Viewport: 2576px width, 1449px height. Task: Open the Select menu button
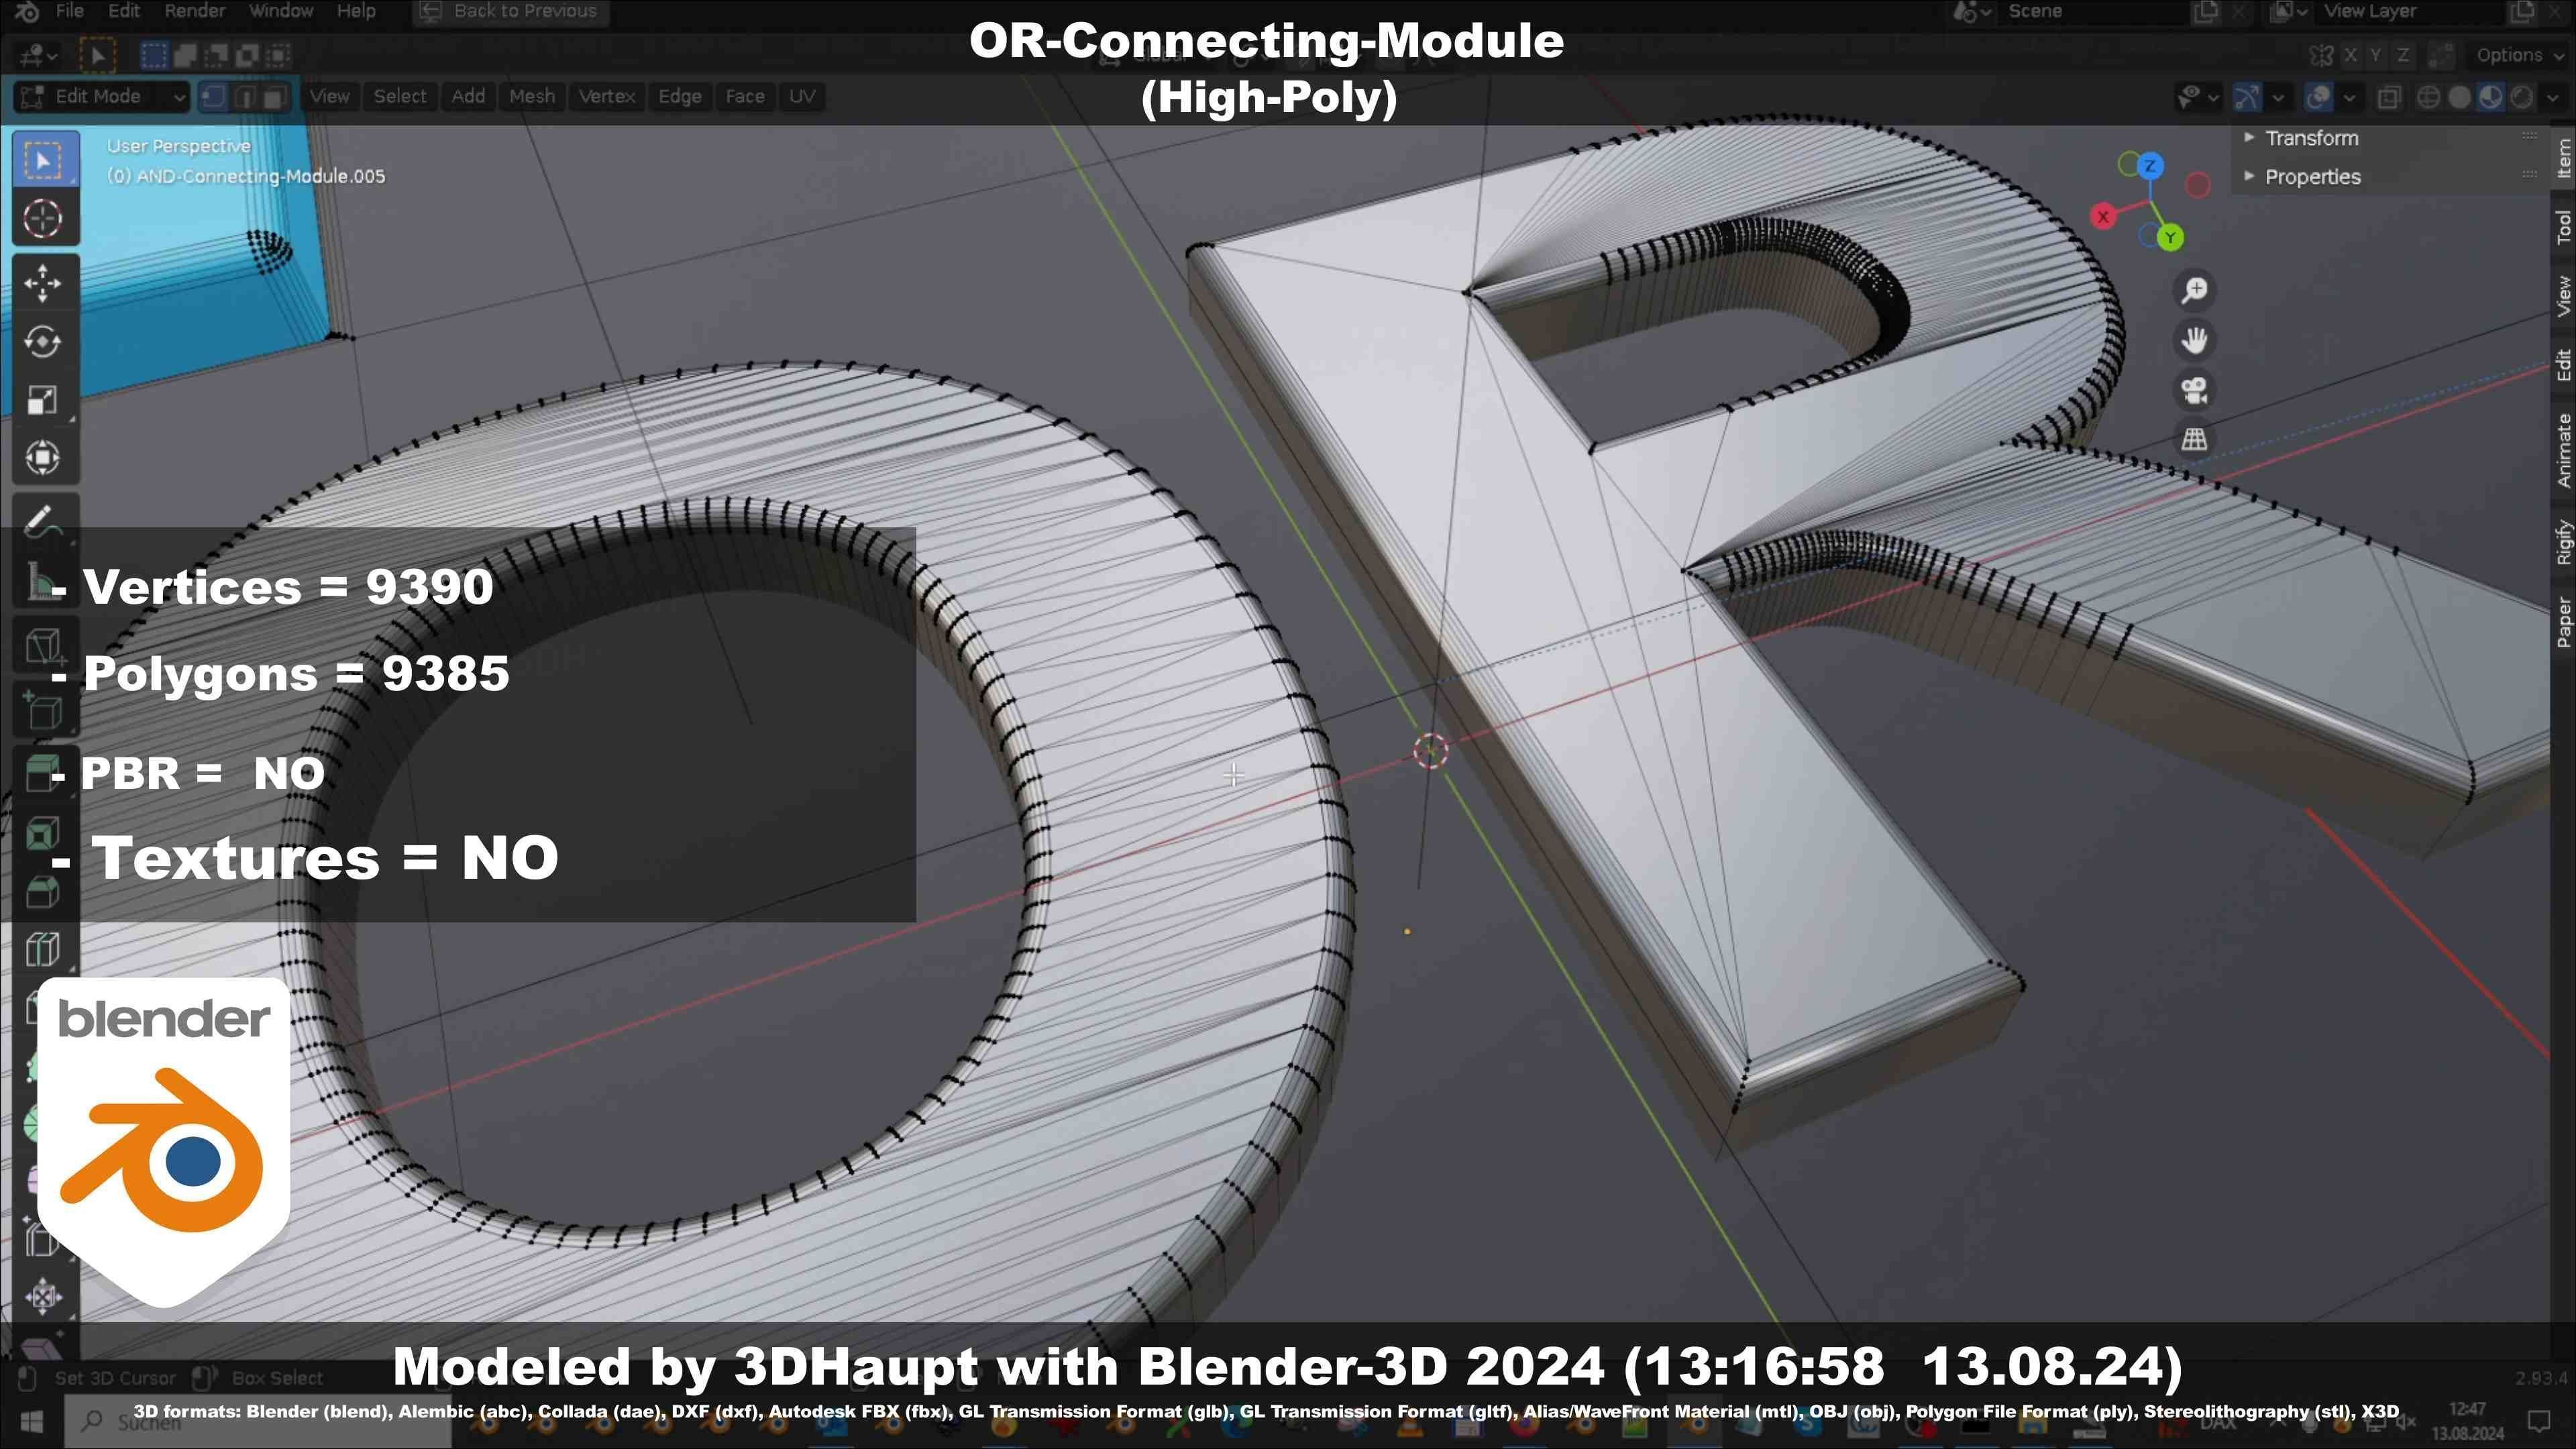click(x=400, y=97)
